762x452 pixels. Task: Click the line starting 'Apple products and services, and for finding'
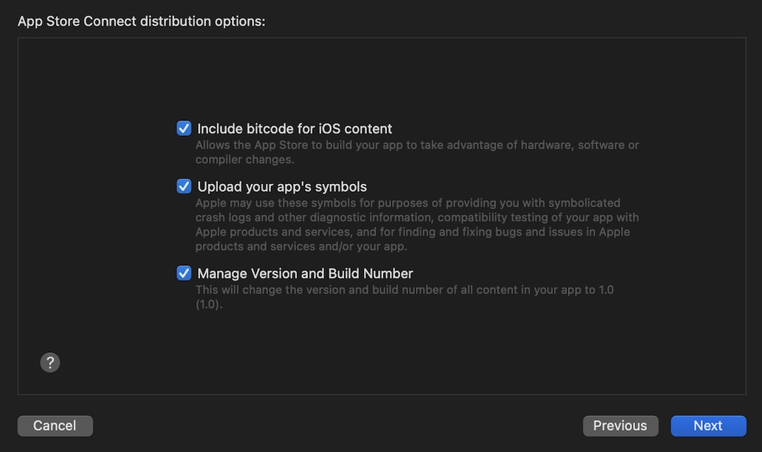click(x=412, y=232)
